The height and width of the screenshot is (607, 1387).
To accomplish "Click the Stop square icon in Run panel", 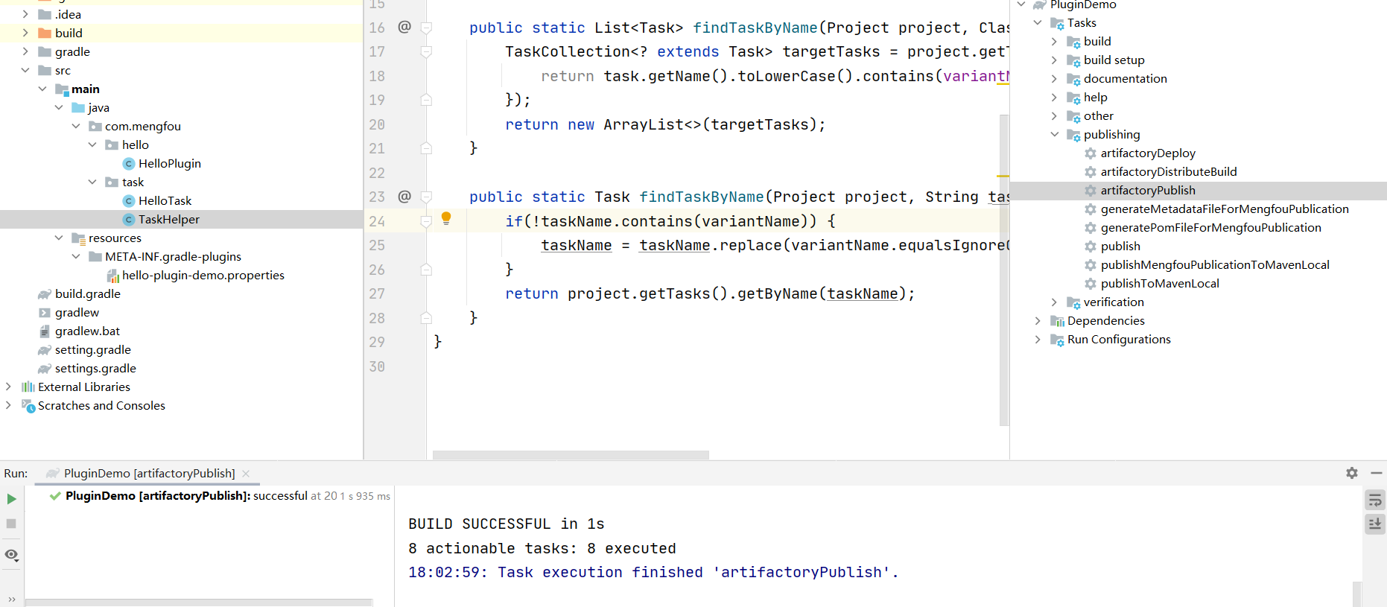I will click(11, 524).
